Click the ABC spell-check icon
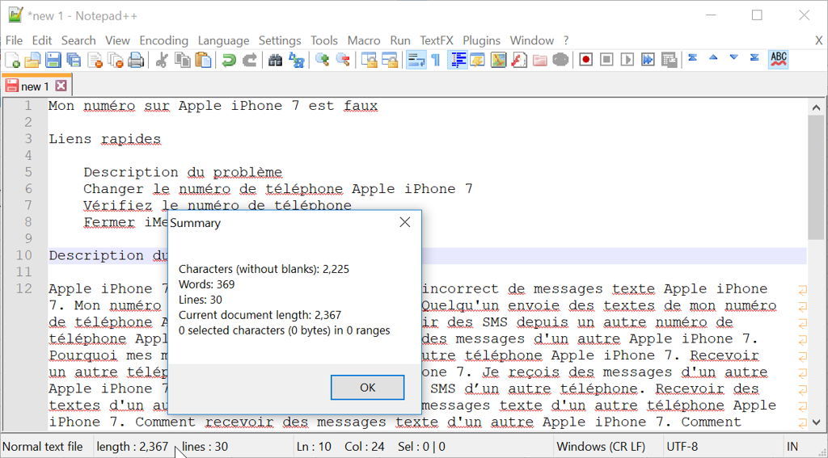The width and height of the screenshot is (828, 458). pyautogui.click(x=779, y=59)
